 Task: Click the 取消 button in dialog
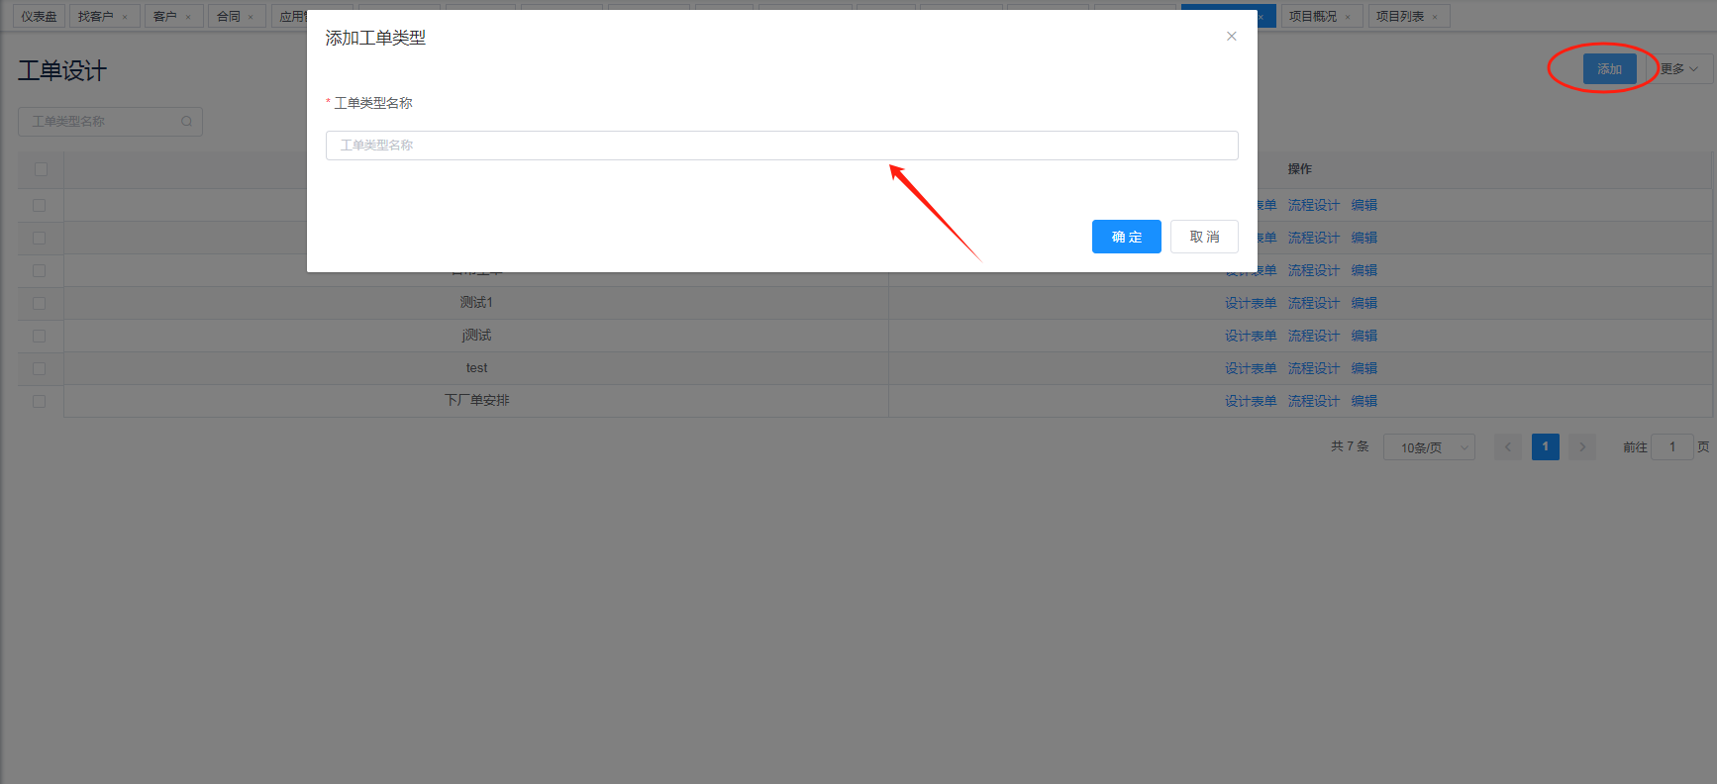click(1204, 237)
